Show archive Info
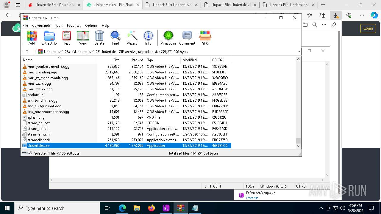Screen dimensions: 381x214 click(148, 38)
